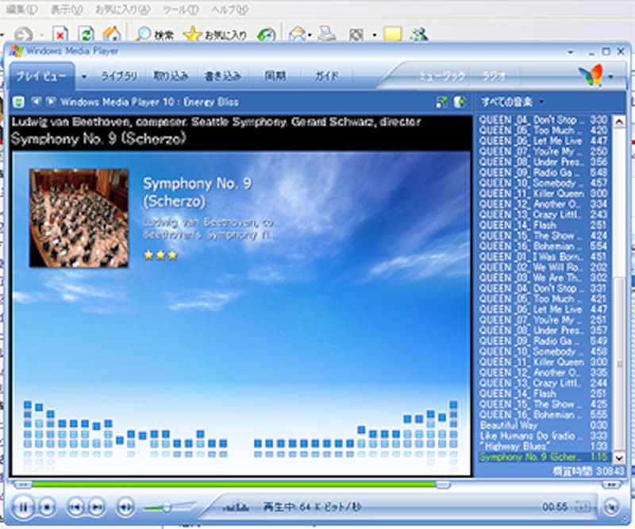Click the browser's refresh icon

coord(86,34)
